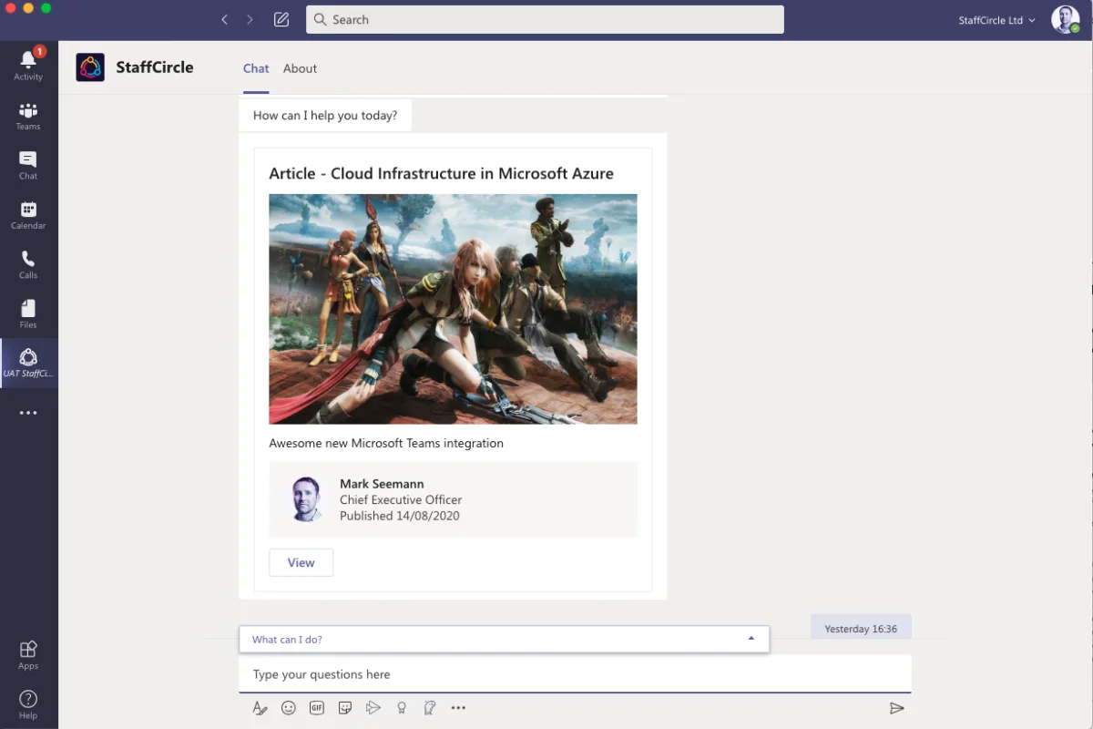Screen dimensions: 1093x729
Task: Open the Activity notifications bell
Action: 28,65
